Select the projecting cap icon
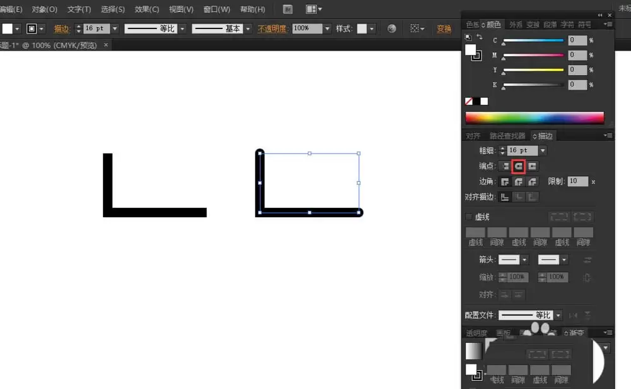This screenshot has height=389, width=631. [532, 166]
